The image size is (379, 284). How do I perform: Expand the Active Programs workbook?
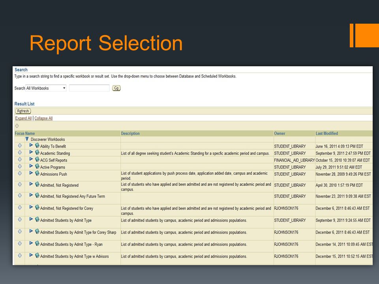click(x=31, y=166)
